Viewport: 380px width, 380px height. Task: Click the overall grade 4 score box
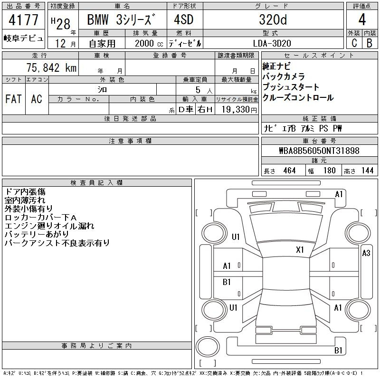361,20
